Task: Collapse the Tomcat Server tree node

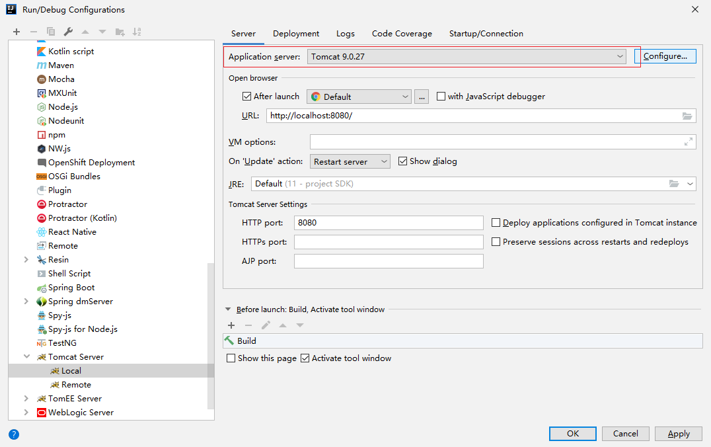Action: 26,357
